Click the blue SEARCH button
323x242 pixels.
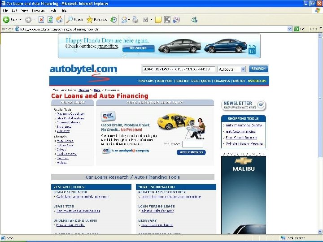[258, 69]
